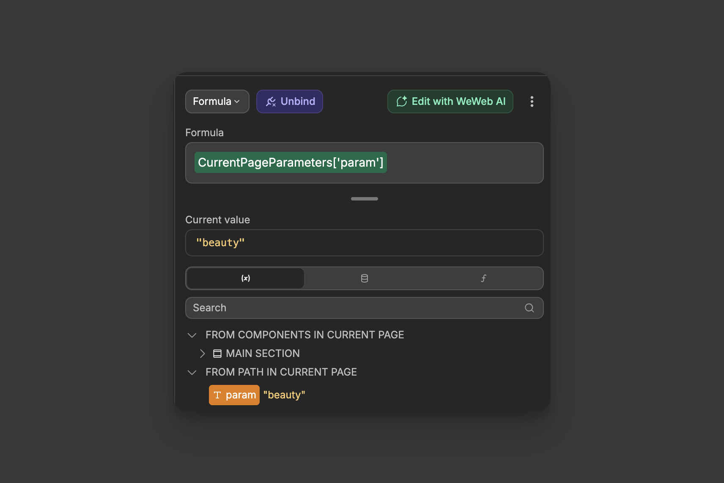Image resolution: width=724 pixels, height=483 pixels.
Task: Click the MAIN SECTION component icon
Action: pos(217,353)
